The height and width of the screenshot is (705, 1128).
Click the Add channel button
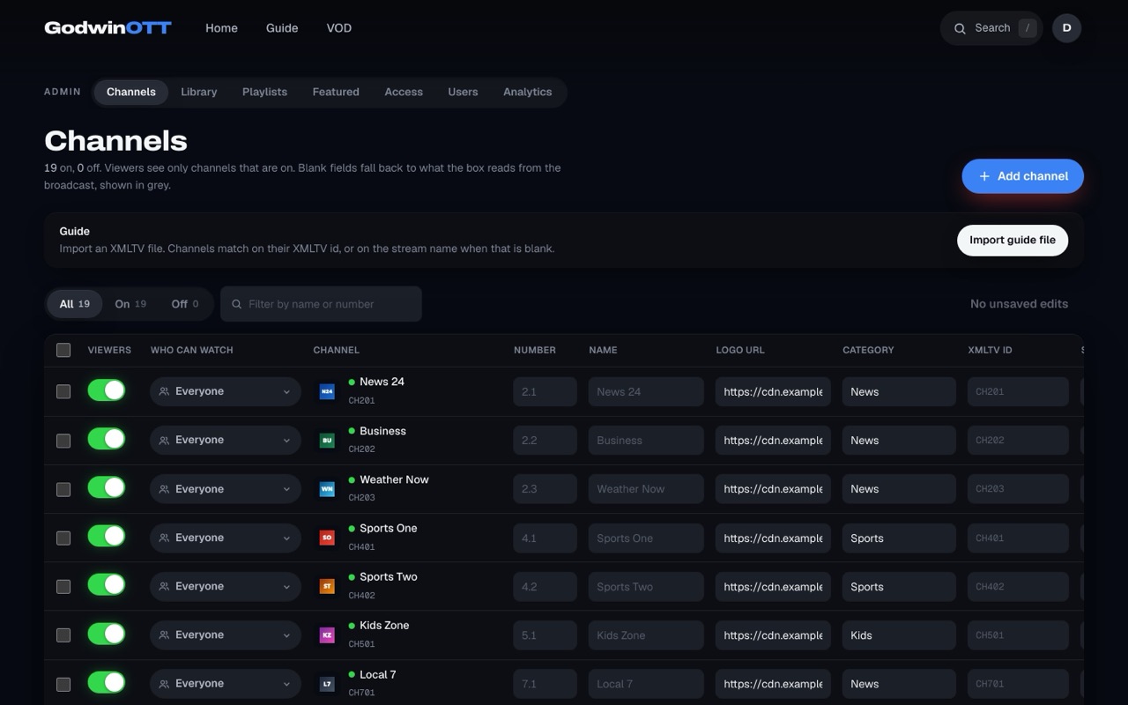pyautogui.click(x=1023, y=176)
